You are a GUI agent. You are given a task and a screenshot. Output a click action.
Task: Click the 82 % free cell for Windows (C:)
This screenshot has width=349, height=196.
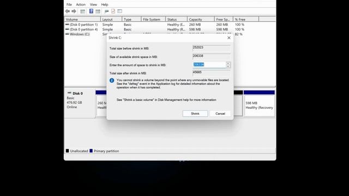point(239,34)
